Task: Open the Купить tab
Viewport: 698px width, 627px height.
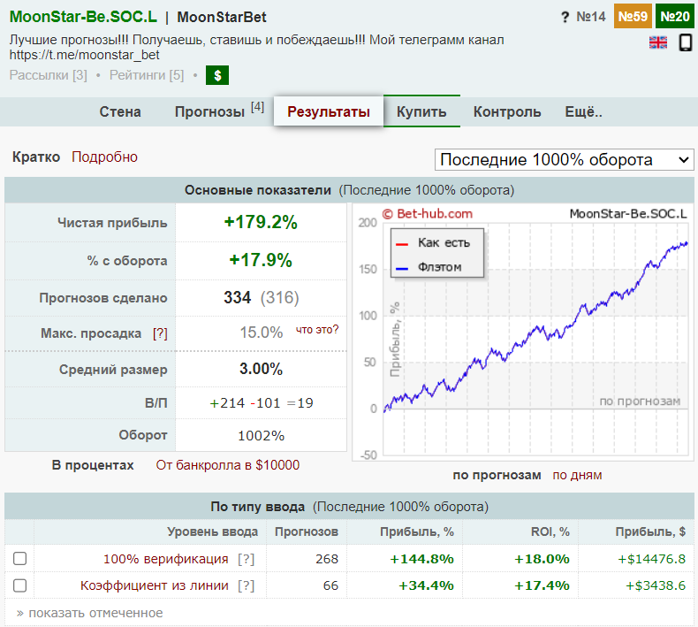Action: point(421,112)
